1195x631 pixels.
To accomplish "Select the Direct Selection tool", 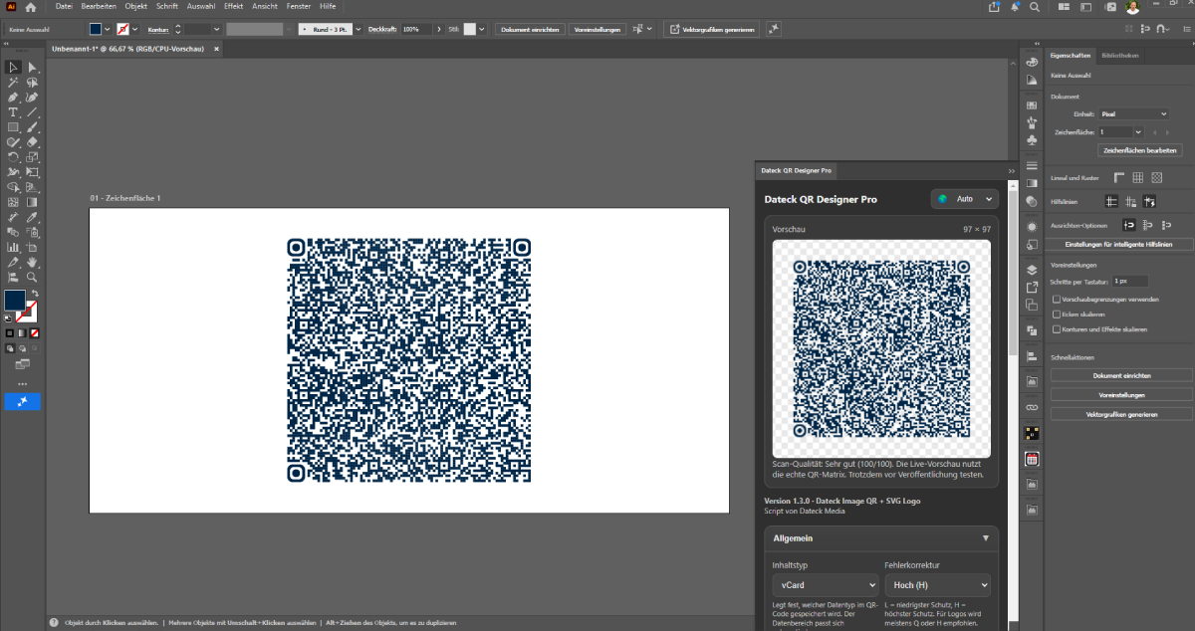I will (x=32, y=67).
